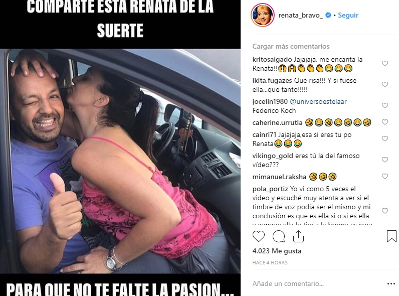Like mimanuel.raksha's comment heart
399x296 pixels.
tap(385, 176)
